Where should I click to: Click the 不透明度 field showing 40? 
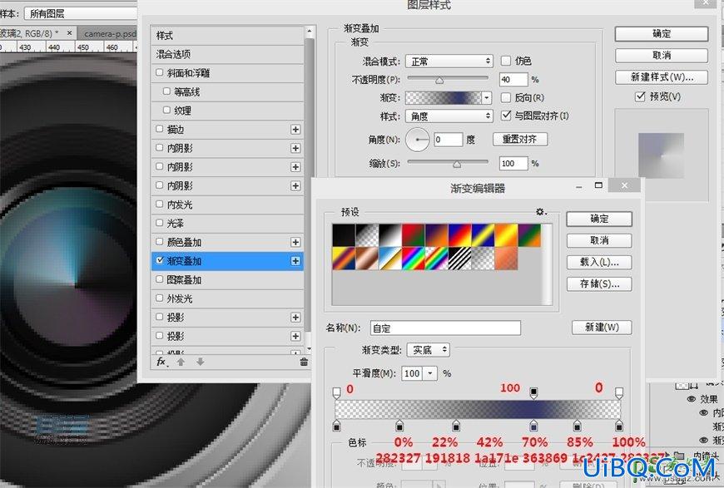(x=513, y=79)
